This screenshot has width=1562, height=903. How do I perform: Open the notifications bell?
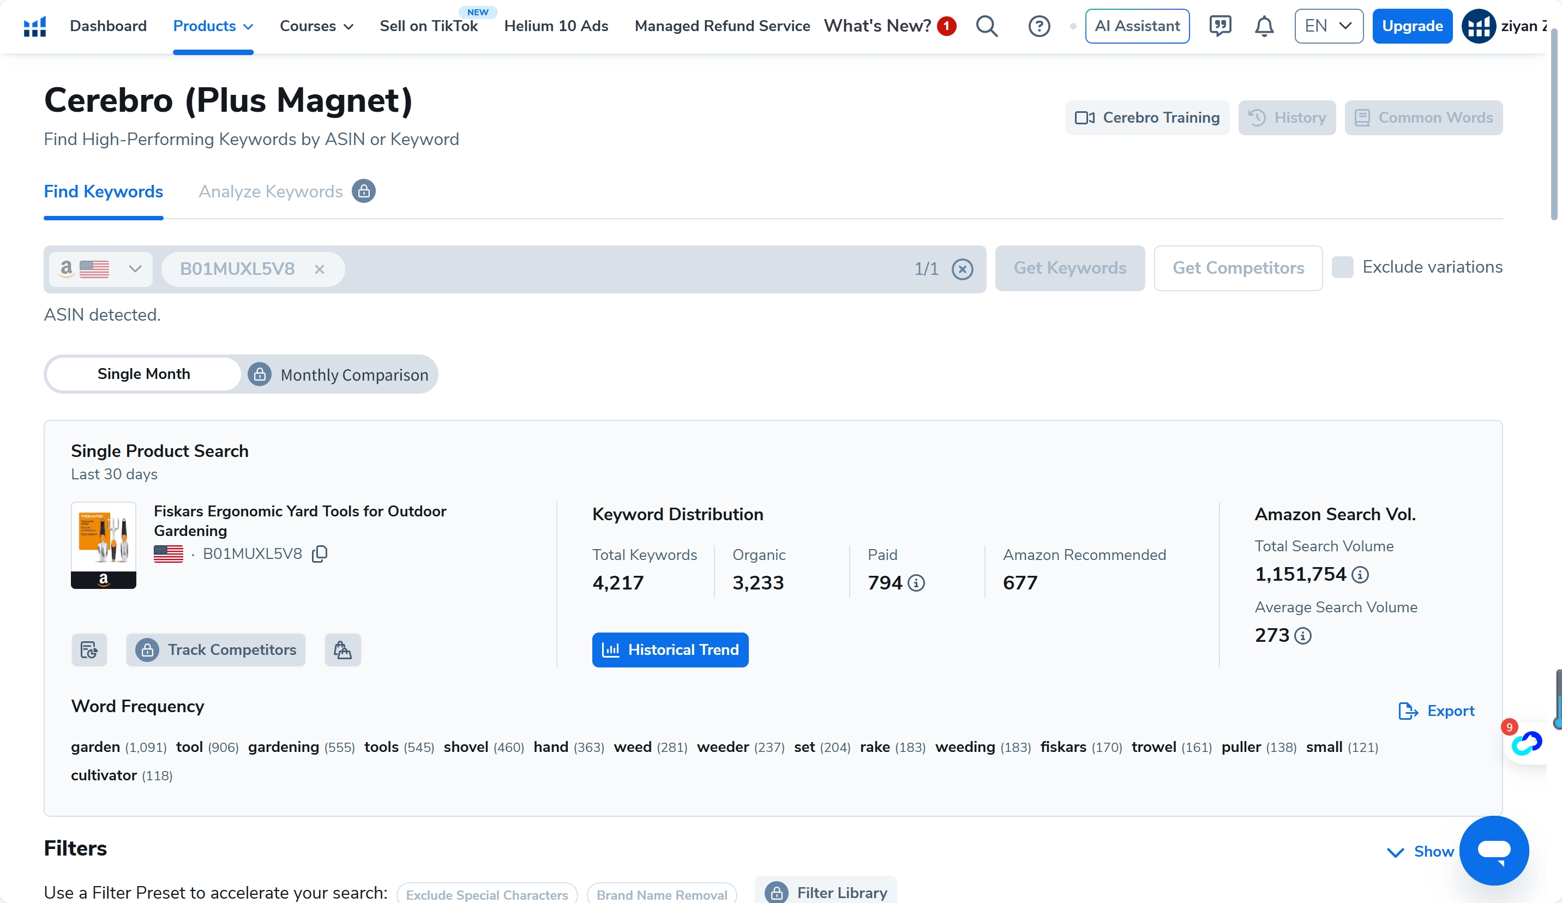click(1264, 26)
